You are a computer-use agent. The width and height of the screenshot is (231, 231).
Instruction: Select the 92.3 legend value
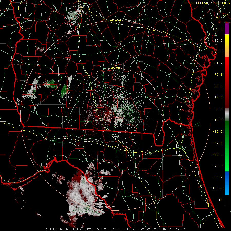click(x=218, y=40)
